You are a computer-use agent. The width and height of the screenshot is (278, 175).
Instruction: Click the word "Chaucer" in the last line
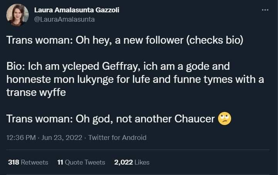click(195, 118)
